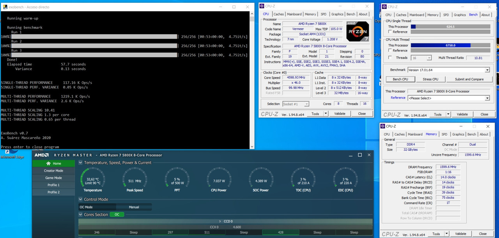This screenshot has height=238, width=499.
Task: Click the exobench console window title icon
Action: point(5,7)
